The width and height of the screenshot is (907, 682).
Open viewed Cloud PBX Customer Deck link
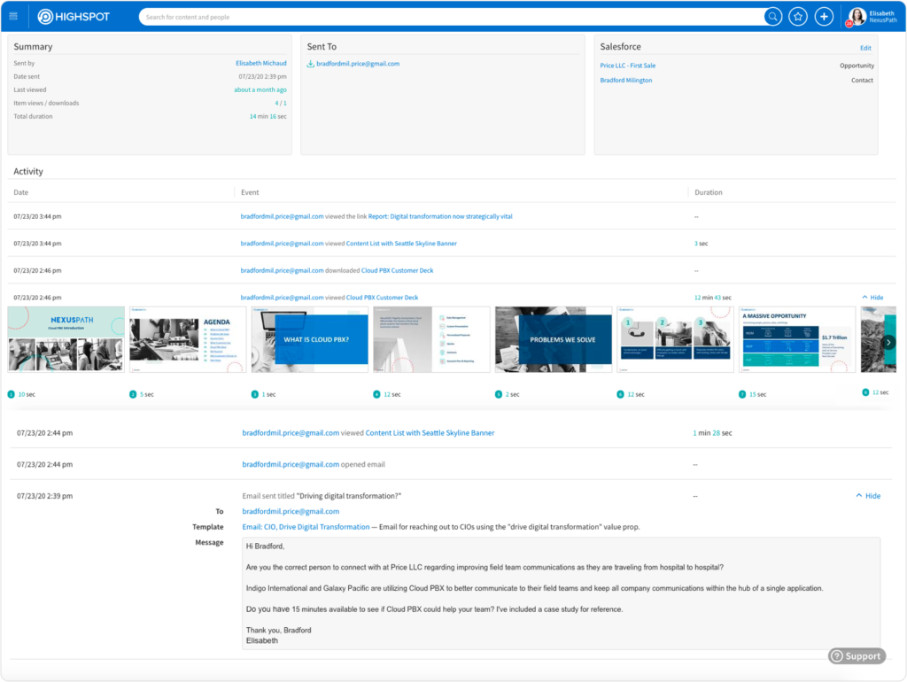(x=383, y=298)
